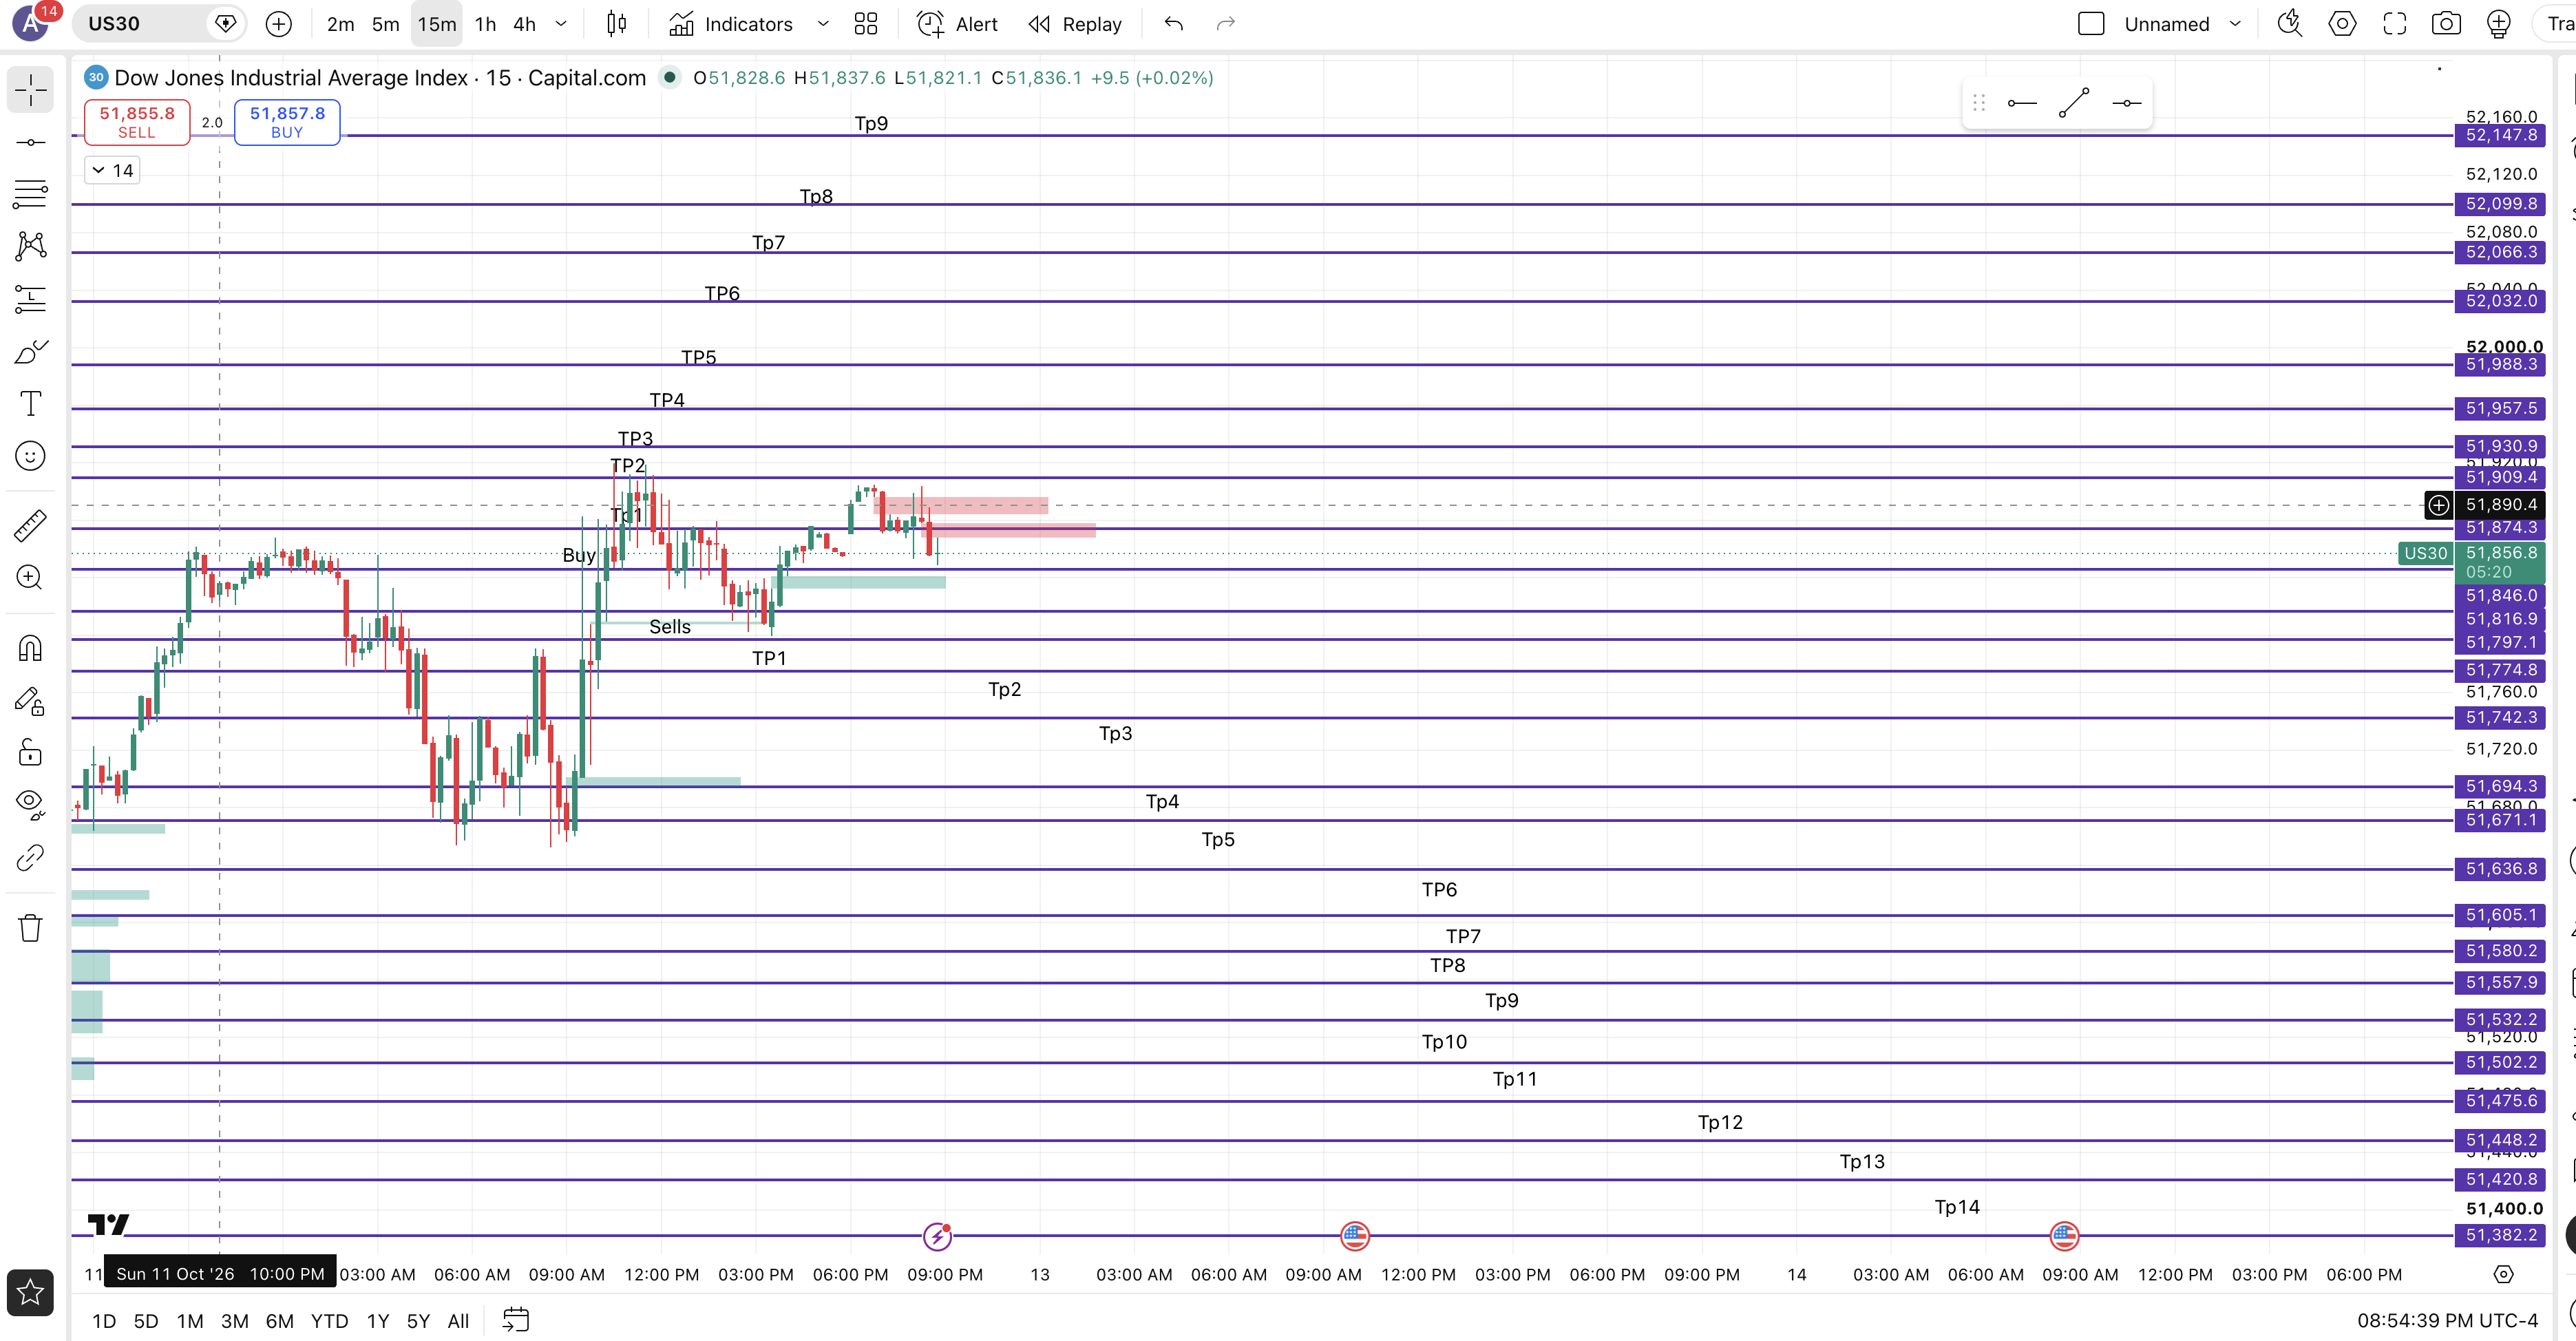2576x1341 pixels.
Task: Open the candlestick chart type selector
Action: [617, 24]
